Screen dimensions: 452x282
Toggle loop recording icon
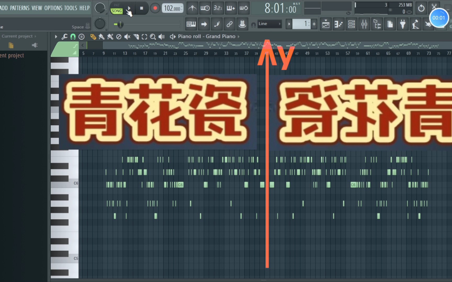(x=244, y=8)
